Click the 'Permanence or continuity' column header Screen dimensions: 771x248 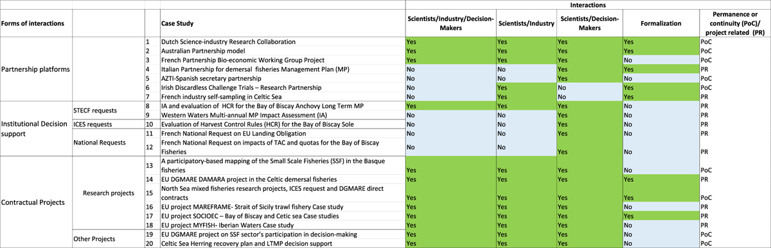(735, 22)
